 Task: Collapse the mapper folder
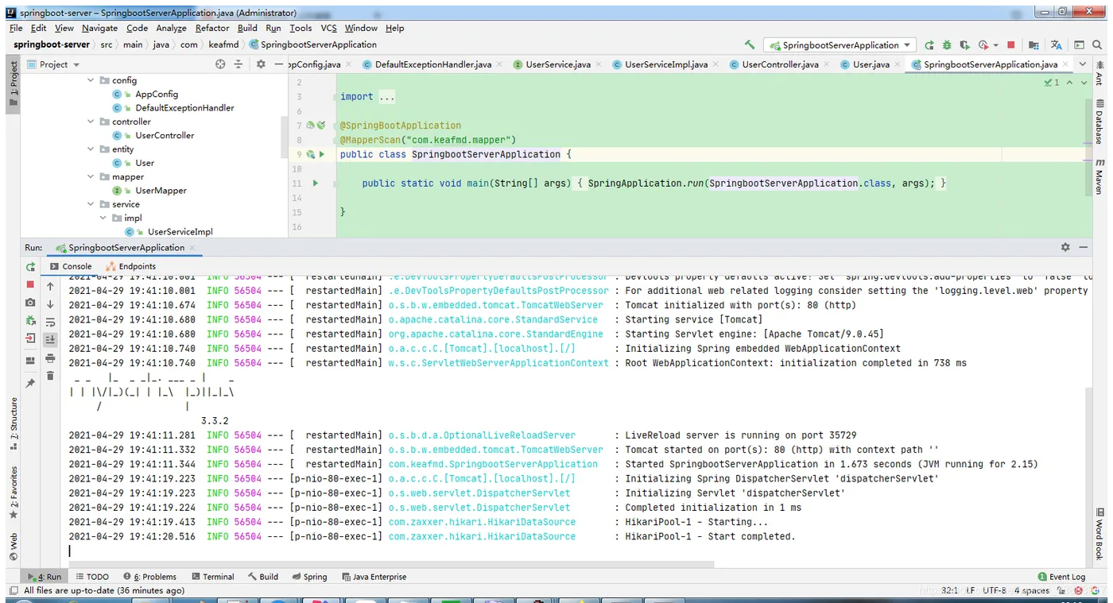(x=91, y=176)
